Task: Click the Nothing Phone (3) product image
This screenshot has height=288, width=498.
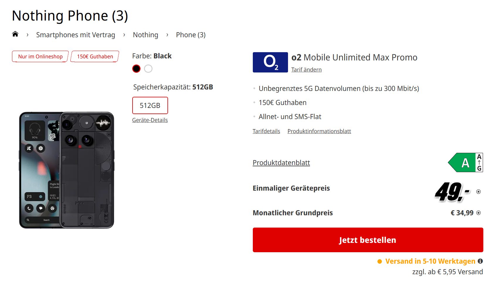Action: tap(67, 170)
